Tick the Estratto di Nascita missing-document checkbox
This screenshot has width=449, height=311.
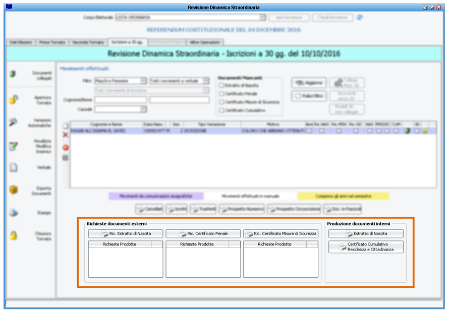coord(221,86)
